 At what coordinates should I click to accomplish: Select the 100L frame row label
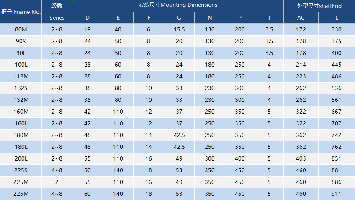[21, 65]
